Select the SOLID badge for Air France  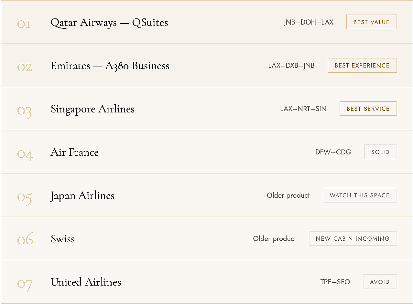pos(380,152)
